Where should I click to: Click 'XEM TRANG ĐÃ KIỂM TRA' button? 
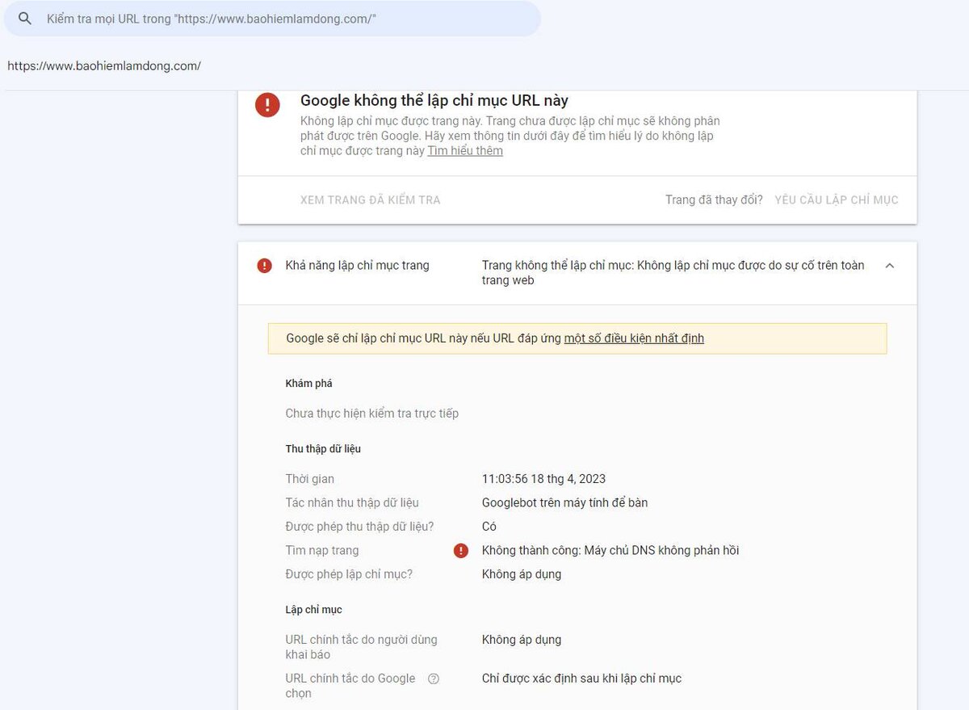click(371, 200)
